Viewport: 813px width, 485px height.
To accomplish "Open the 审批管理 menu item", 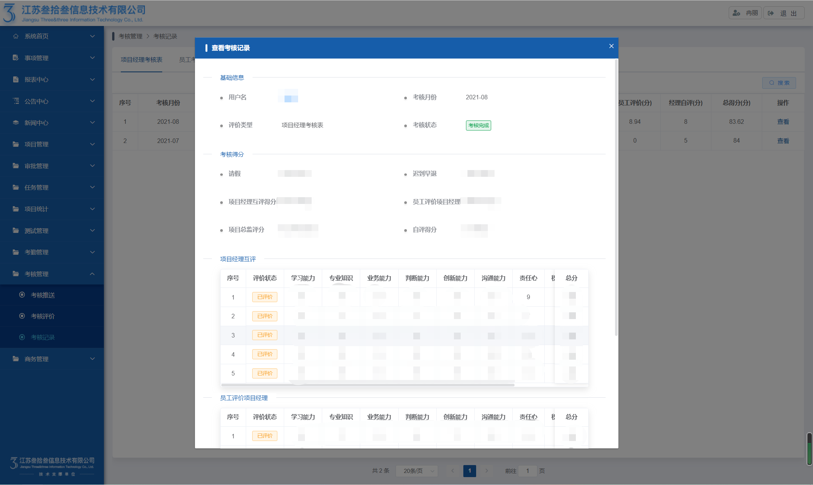I will pos(37,166).
